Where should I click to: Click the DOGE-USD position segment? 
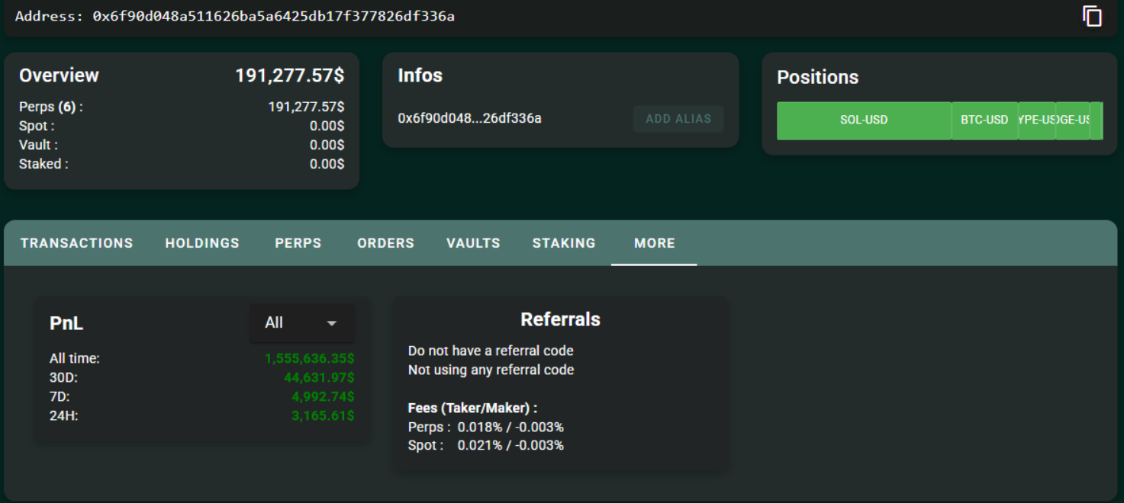point(1073,120)
